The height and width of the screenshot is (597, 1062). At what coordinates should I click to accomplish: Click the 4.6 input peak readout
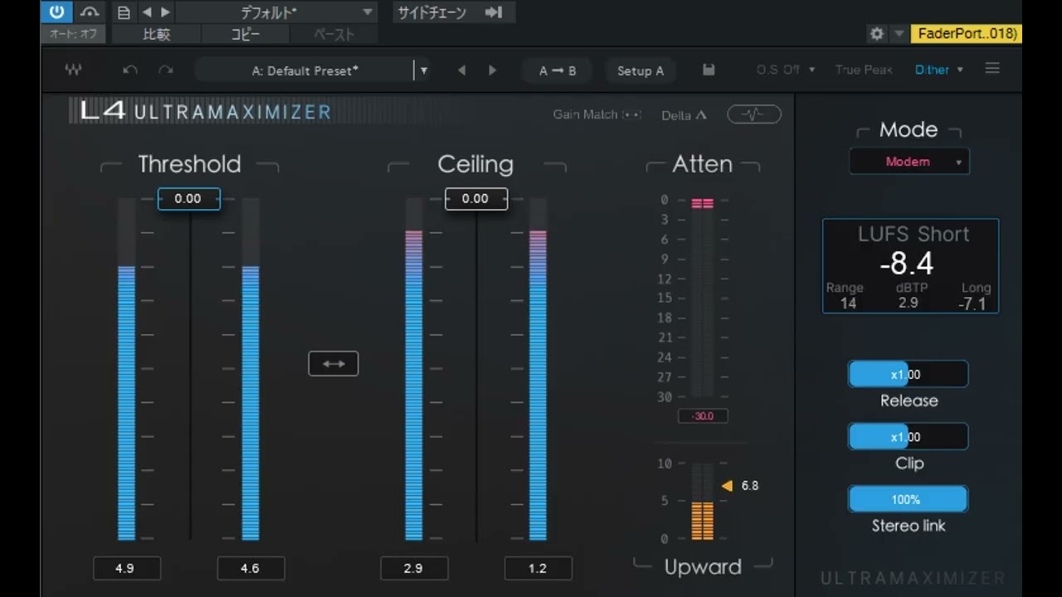tap(251, 568)
